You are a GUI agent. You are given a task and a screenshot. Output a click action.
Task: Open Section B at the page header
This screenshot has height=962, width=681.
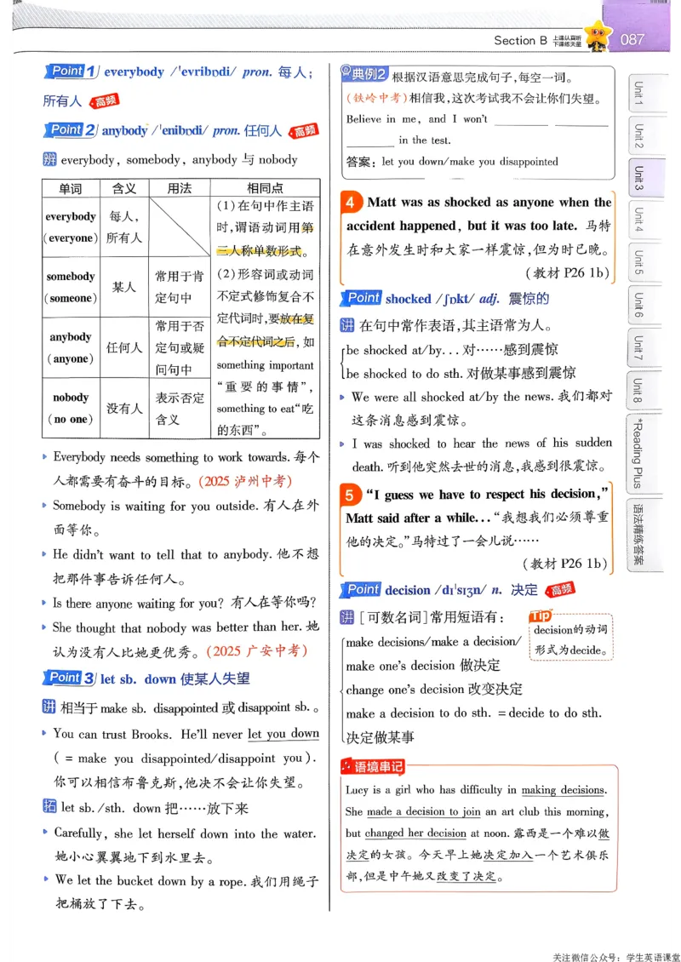coord(519,38)
